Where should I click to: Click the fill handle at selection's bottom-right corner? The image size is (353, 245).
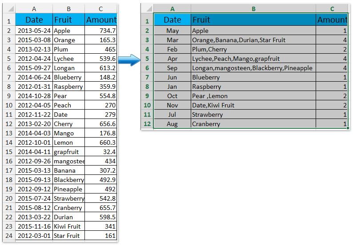[347, 128]
